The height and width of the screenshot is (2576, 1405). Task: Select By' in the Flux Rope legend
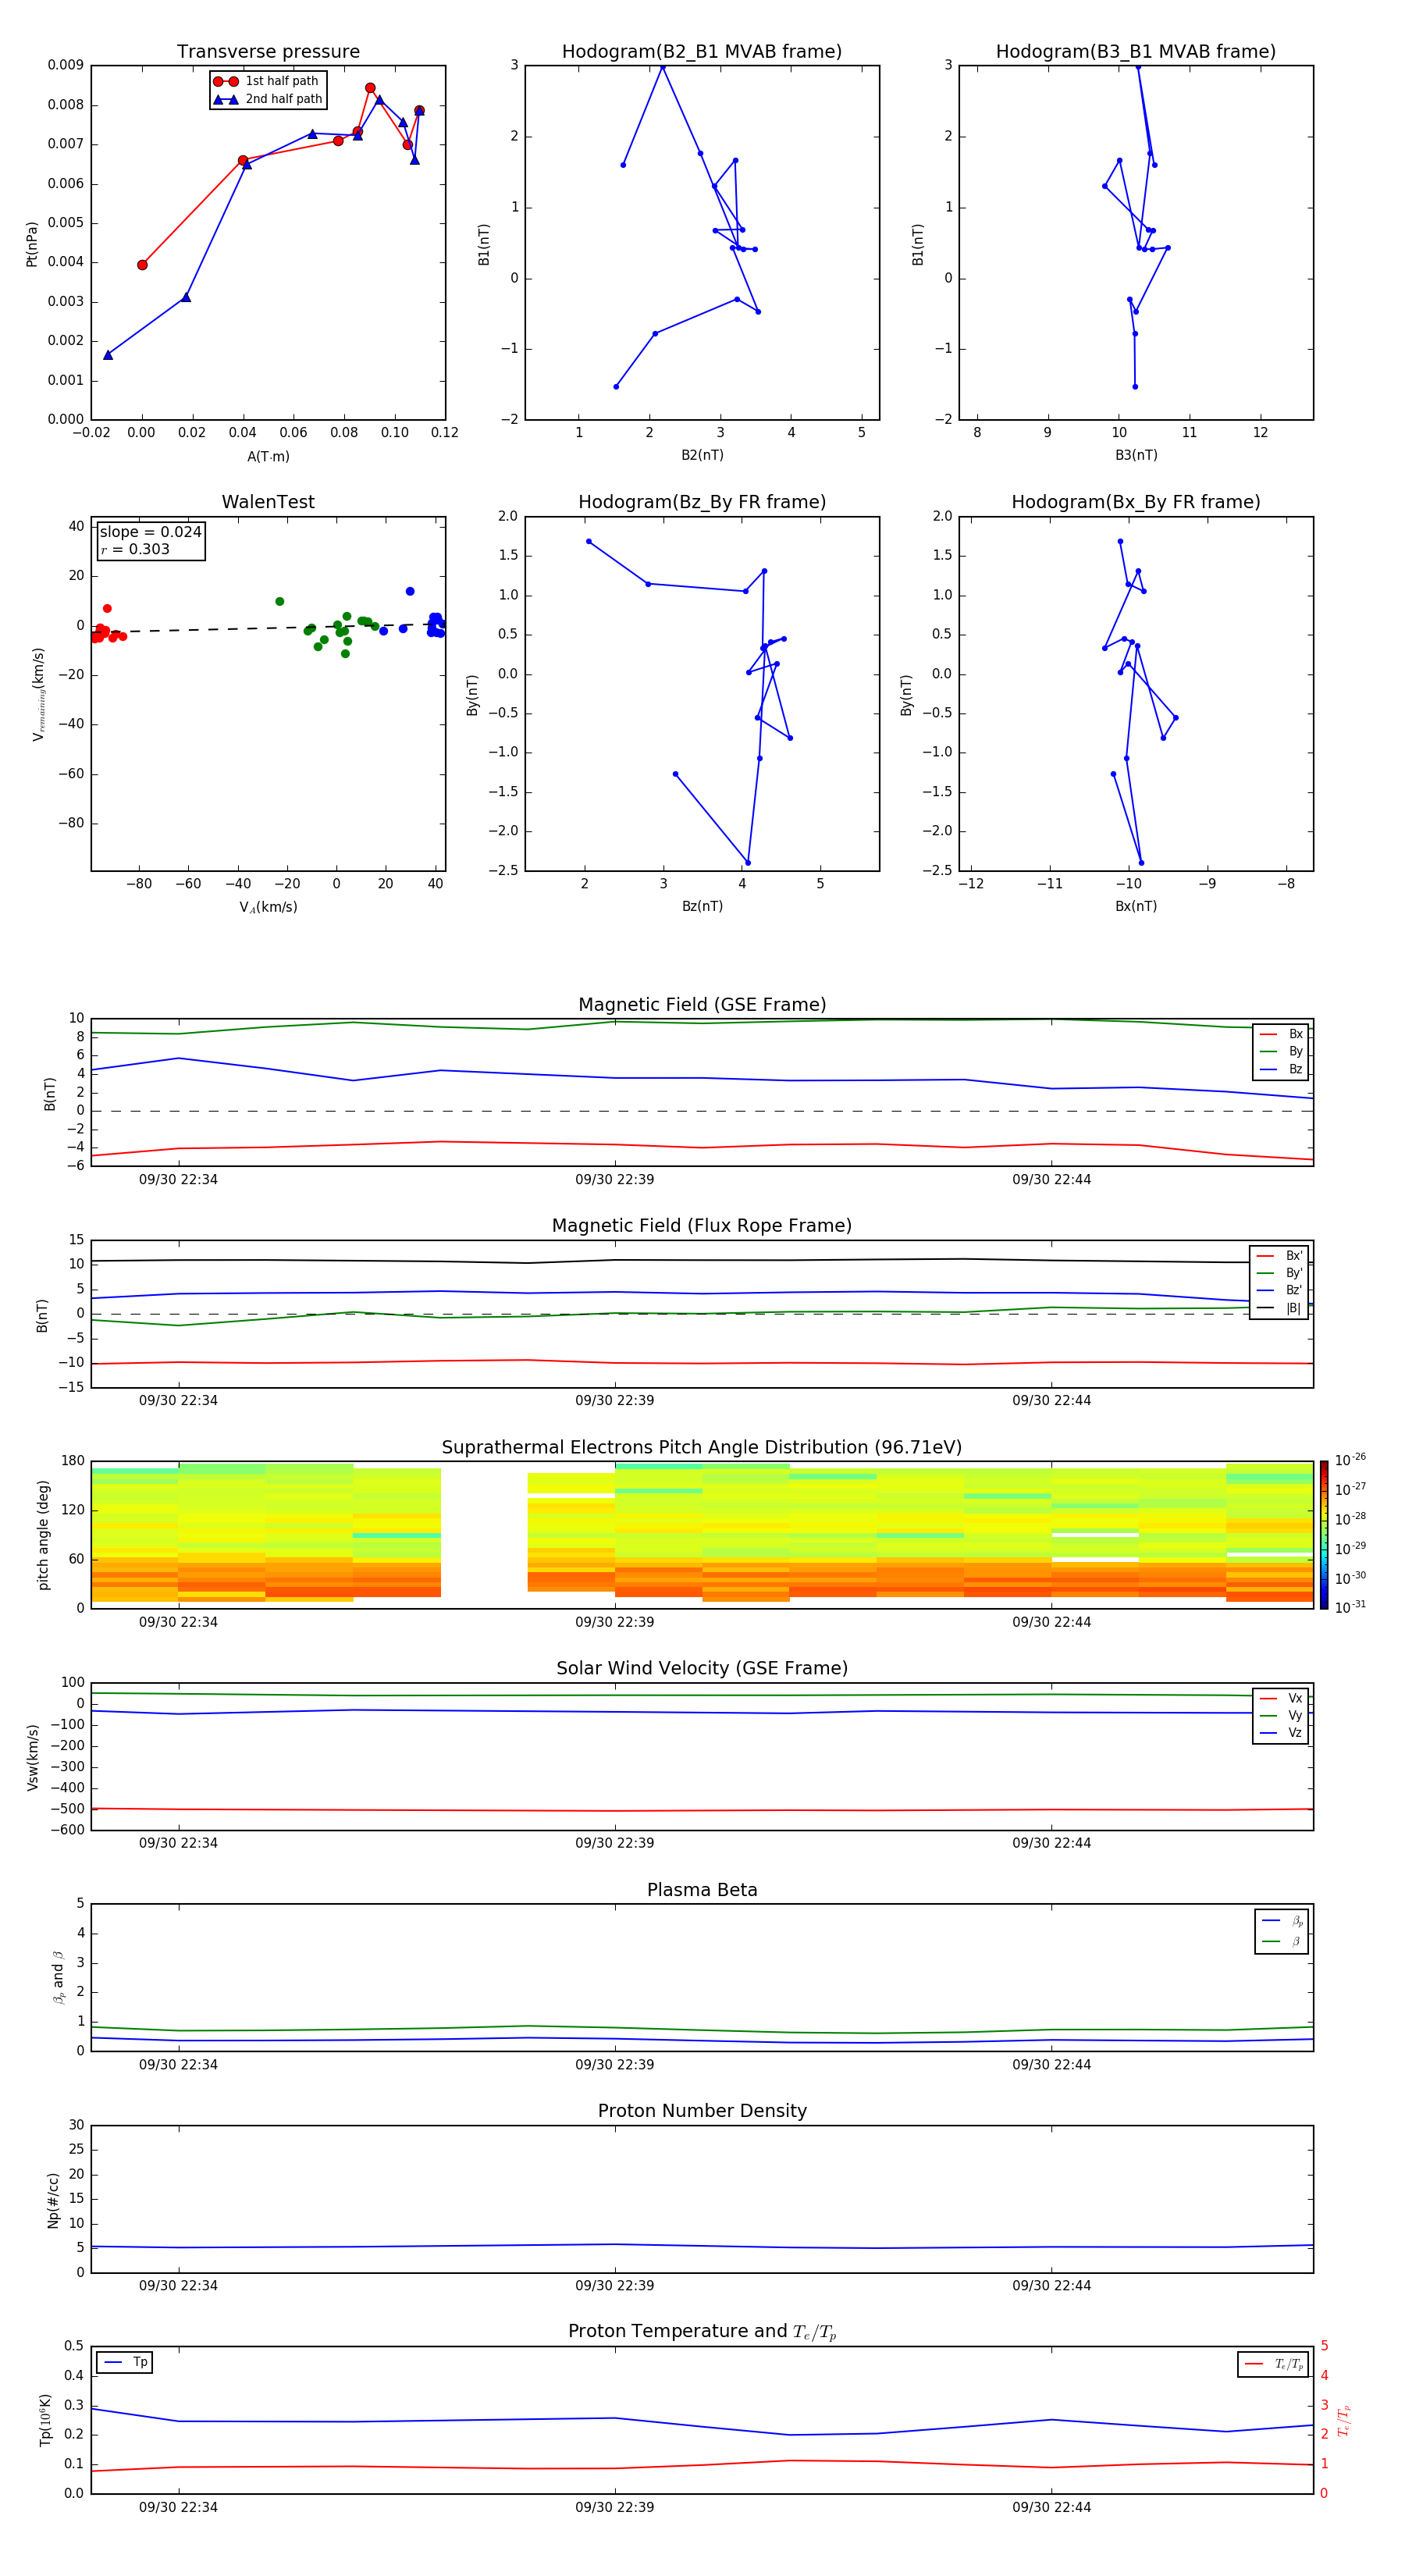(x=1279, y=1273)
